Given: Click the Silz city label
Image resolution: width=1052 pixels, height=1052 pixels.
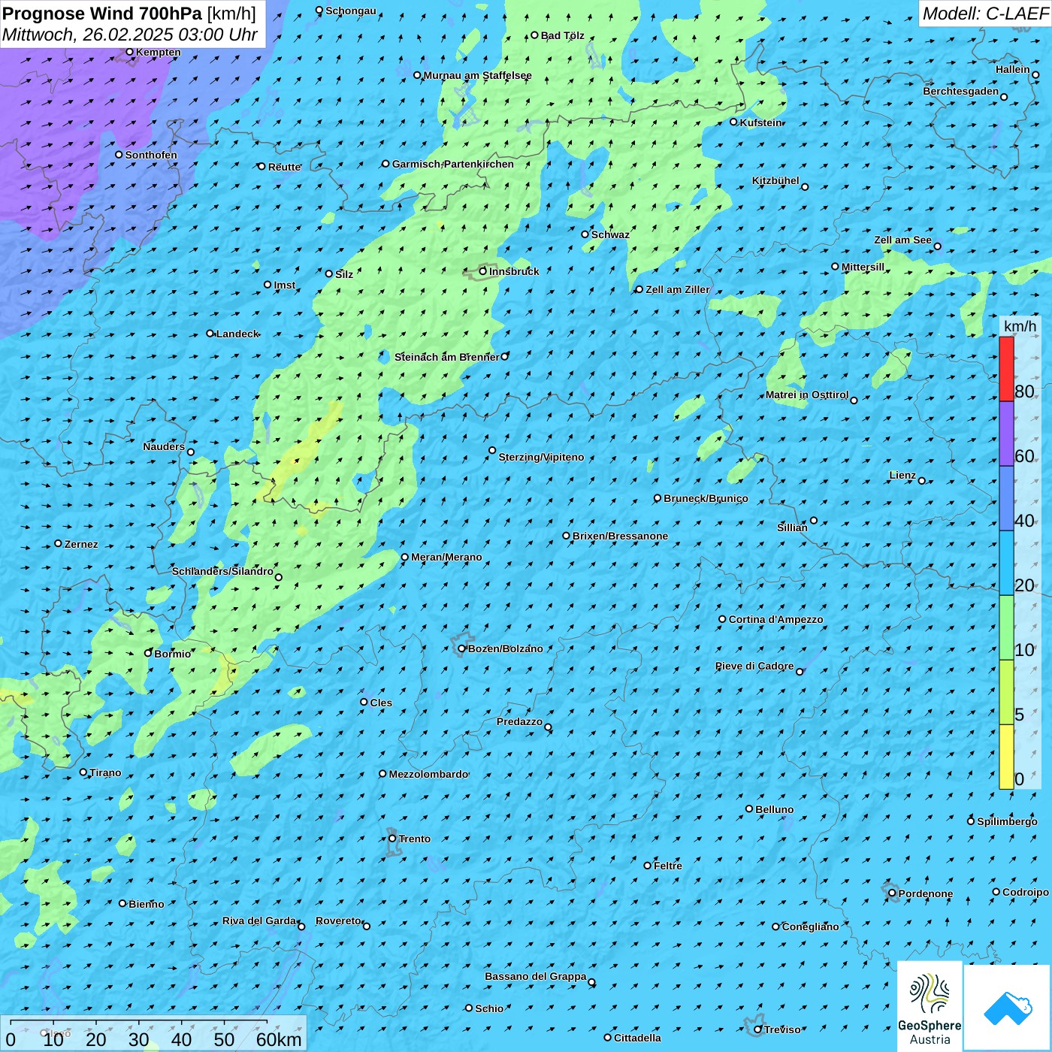Looking at the screenshot, I should (x=344, y=274).
